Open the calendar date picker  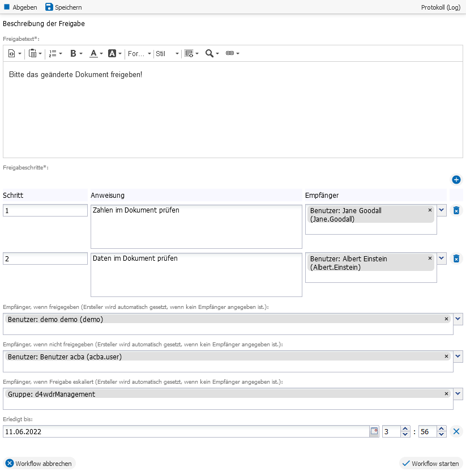click(374, 431)
